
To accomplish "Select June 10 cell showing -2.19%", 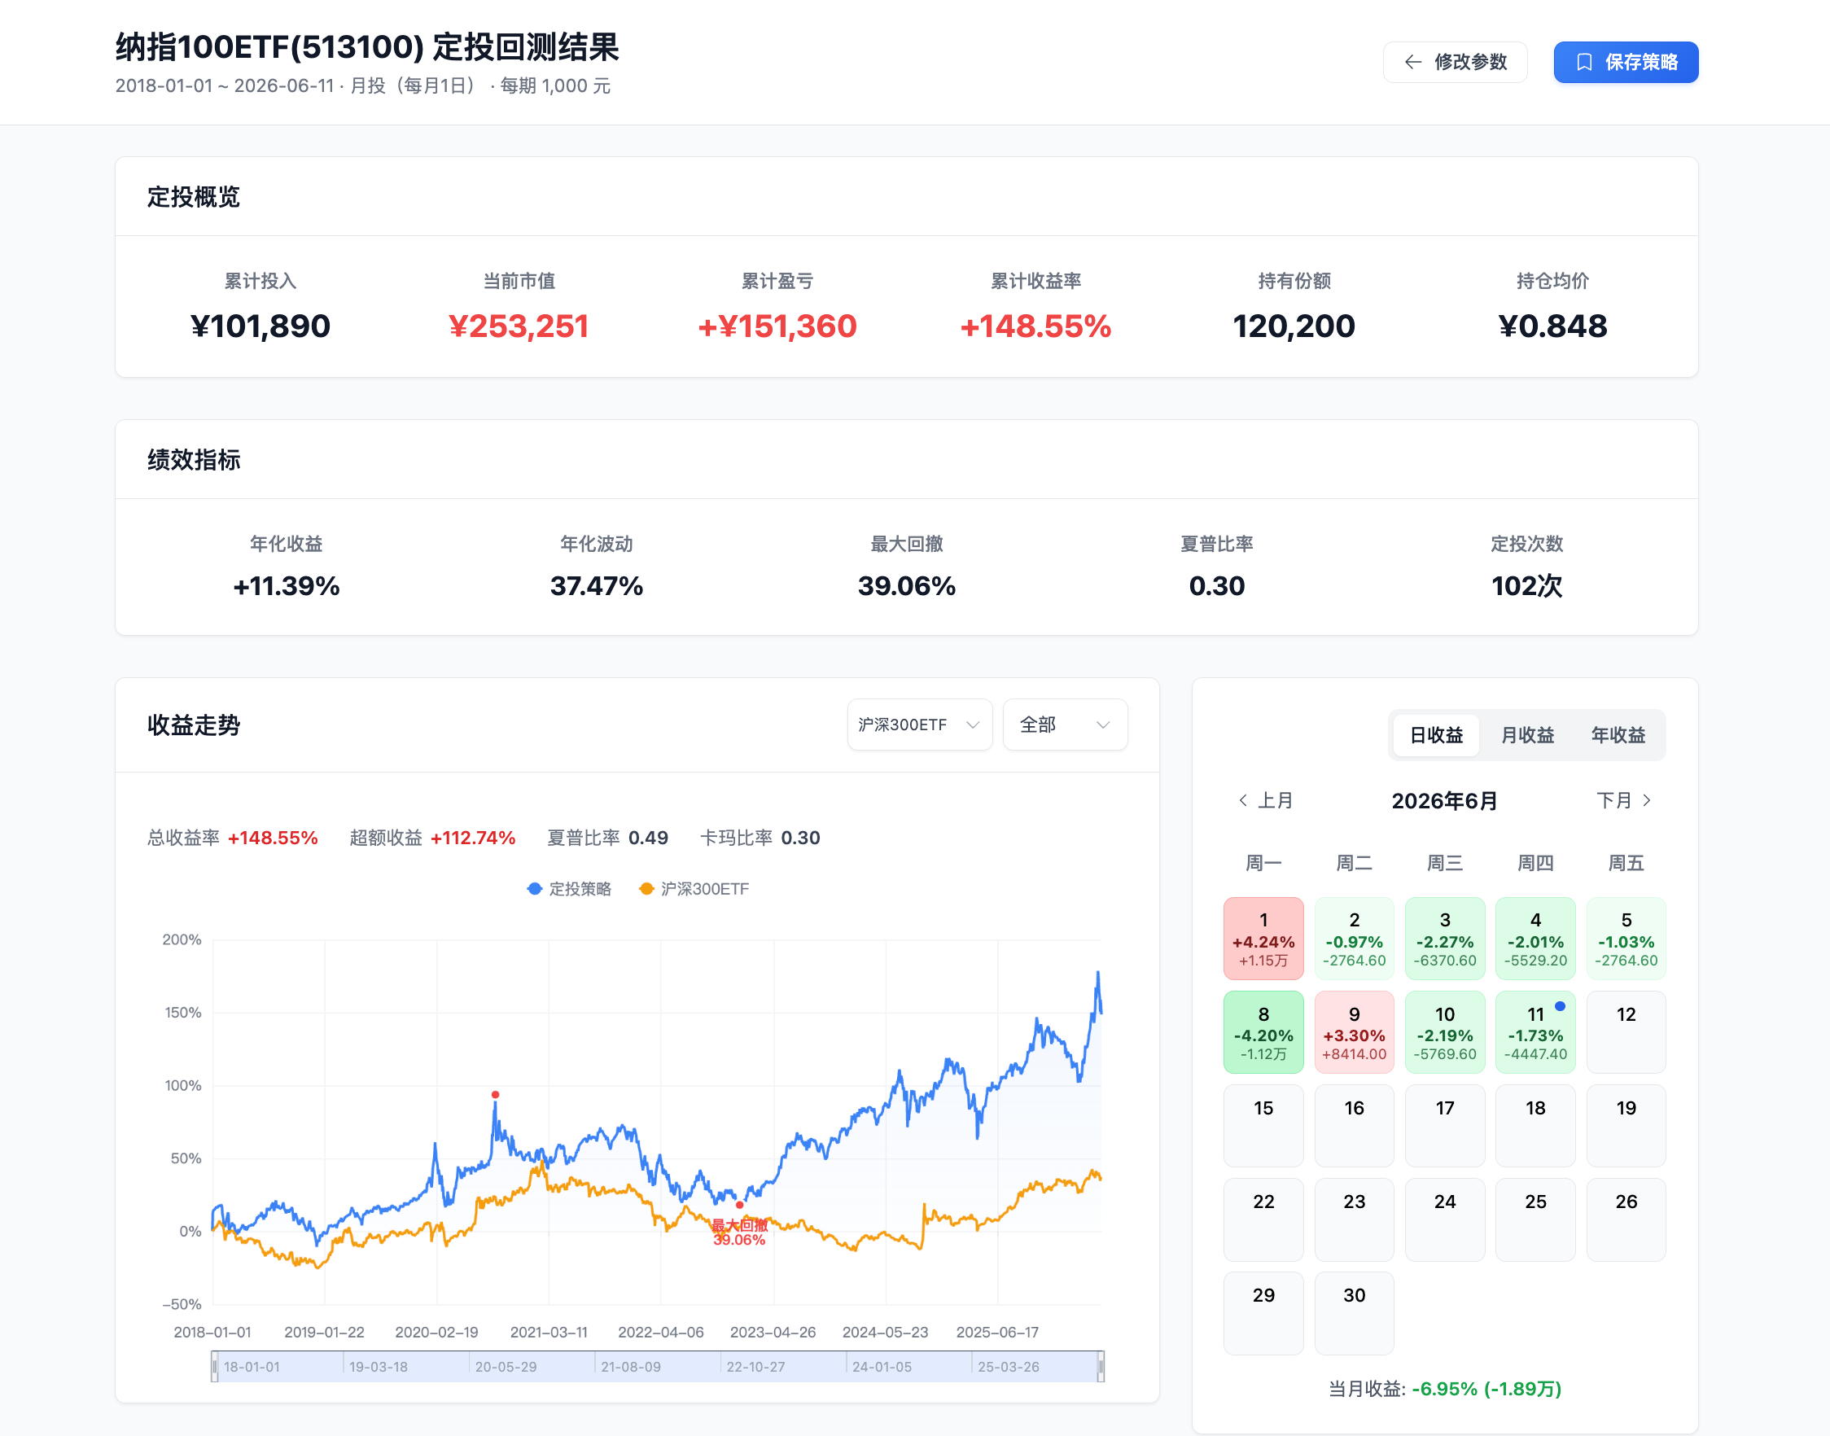I will point(1444,1031).
